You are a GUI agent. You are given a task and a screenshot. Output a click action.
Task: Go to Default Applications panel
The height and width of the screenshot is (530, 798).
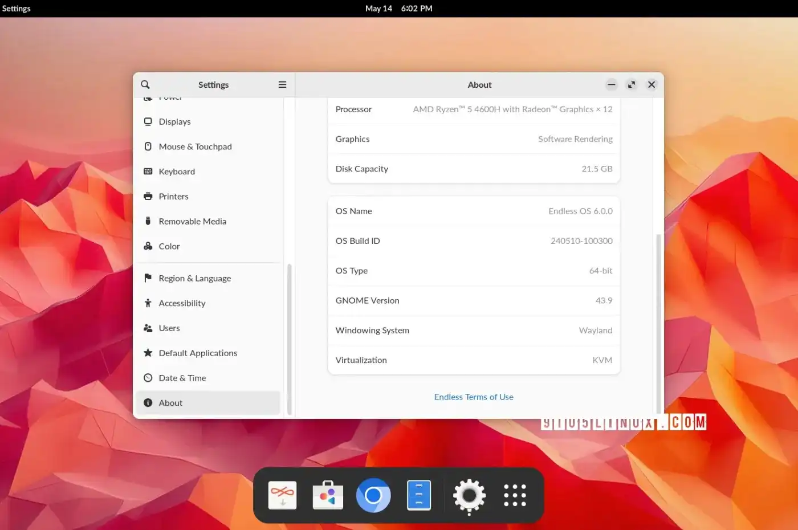pyautogui.click(x=208, y=353)
